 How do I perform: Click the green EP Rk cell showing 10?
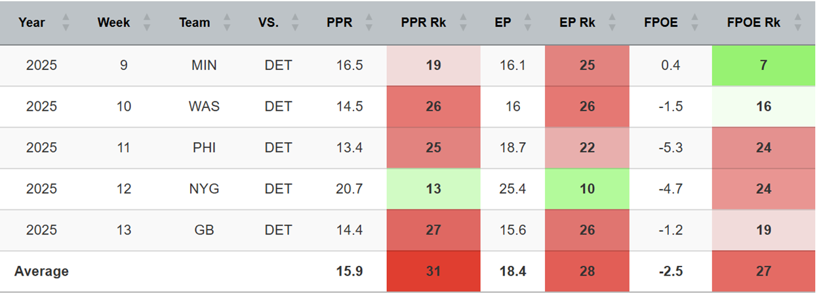[x=587, y=189]
